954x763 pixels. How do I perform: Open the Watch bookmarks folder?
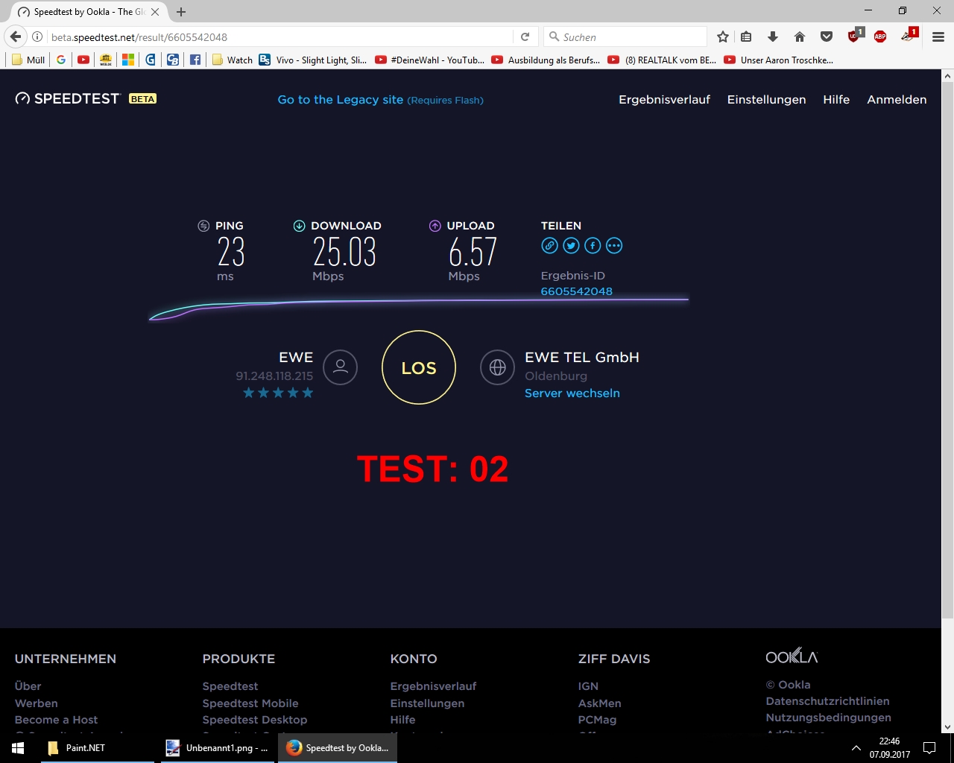click(233, 60)
